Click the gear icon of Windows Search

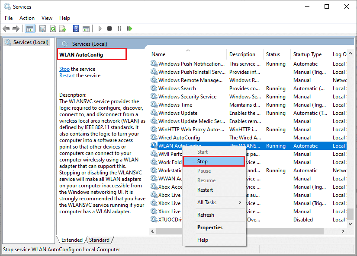click(x=154, y=88)
